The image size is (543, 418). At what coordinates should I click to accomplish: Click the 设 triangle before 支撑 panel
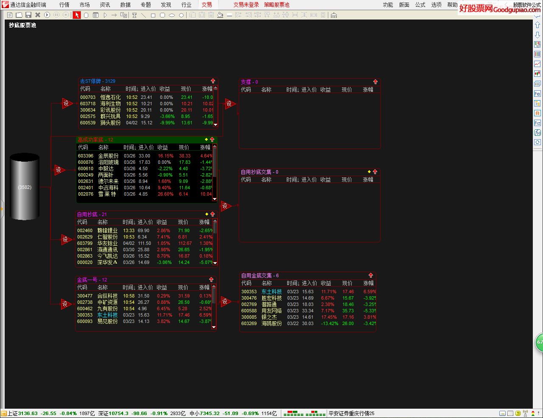click(x=230, y=104)
